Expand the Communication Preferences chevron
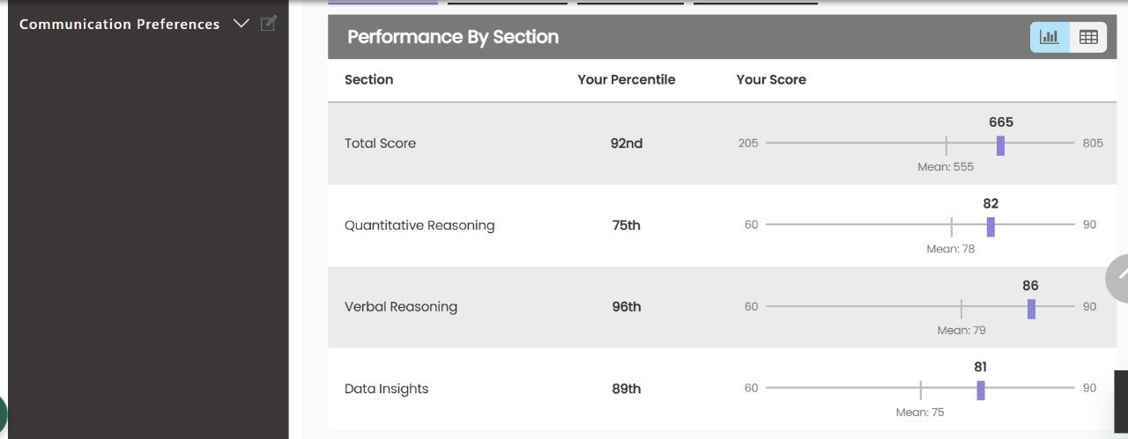 pyautogui.click(x=241, y=24)
